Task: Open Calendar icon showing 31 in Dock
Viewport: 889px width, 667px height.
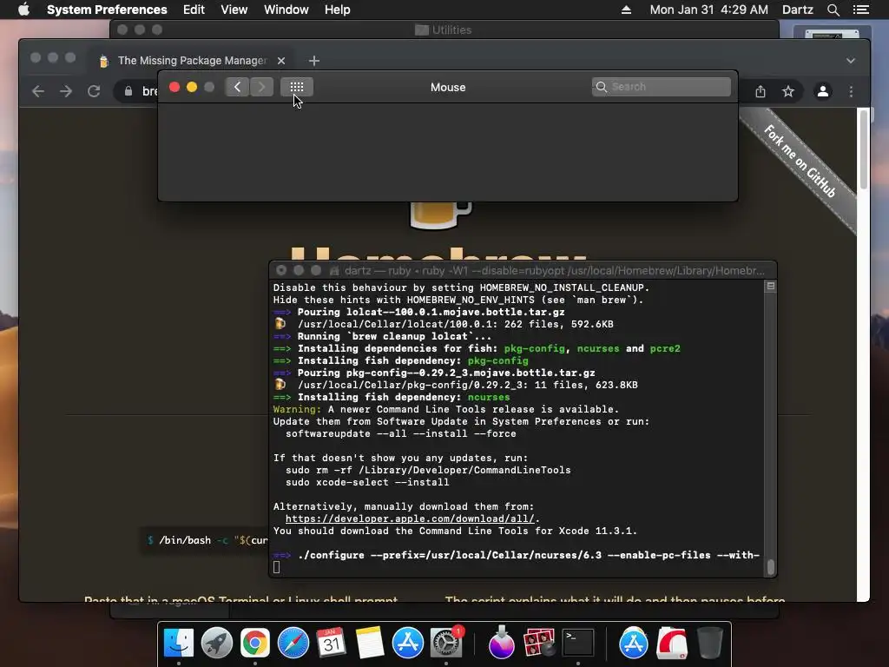Action: pyautogui.click(x=331, y=643)
